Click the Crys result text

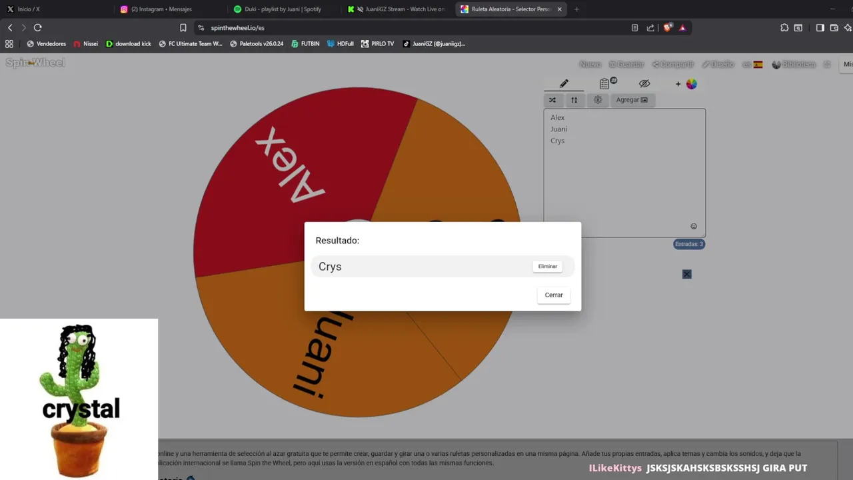click(330, 267)
